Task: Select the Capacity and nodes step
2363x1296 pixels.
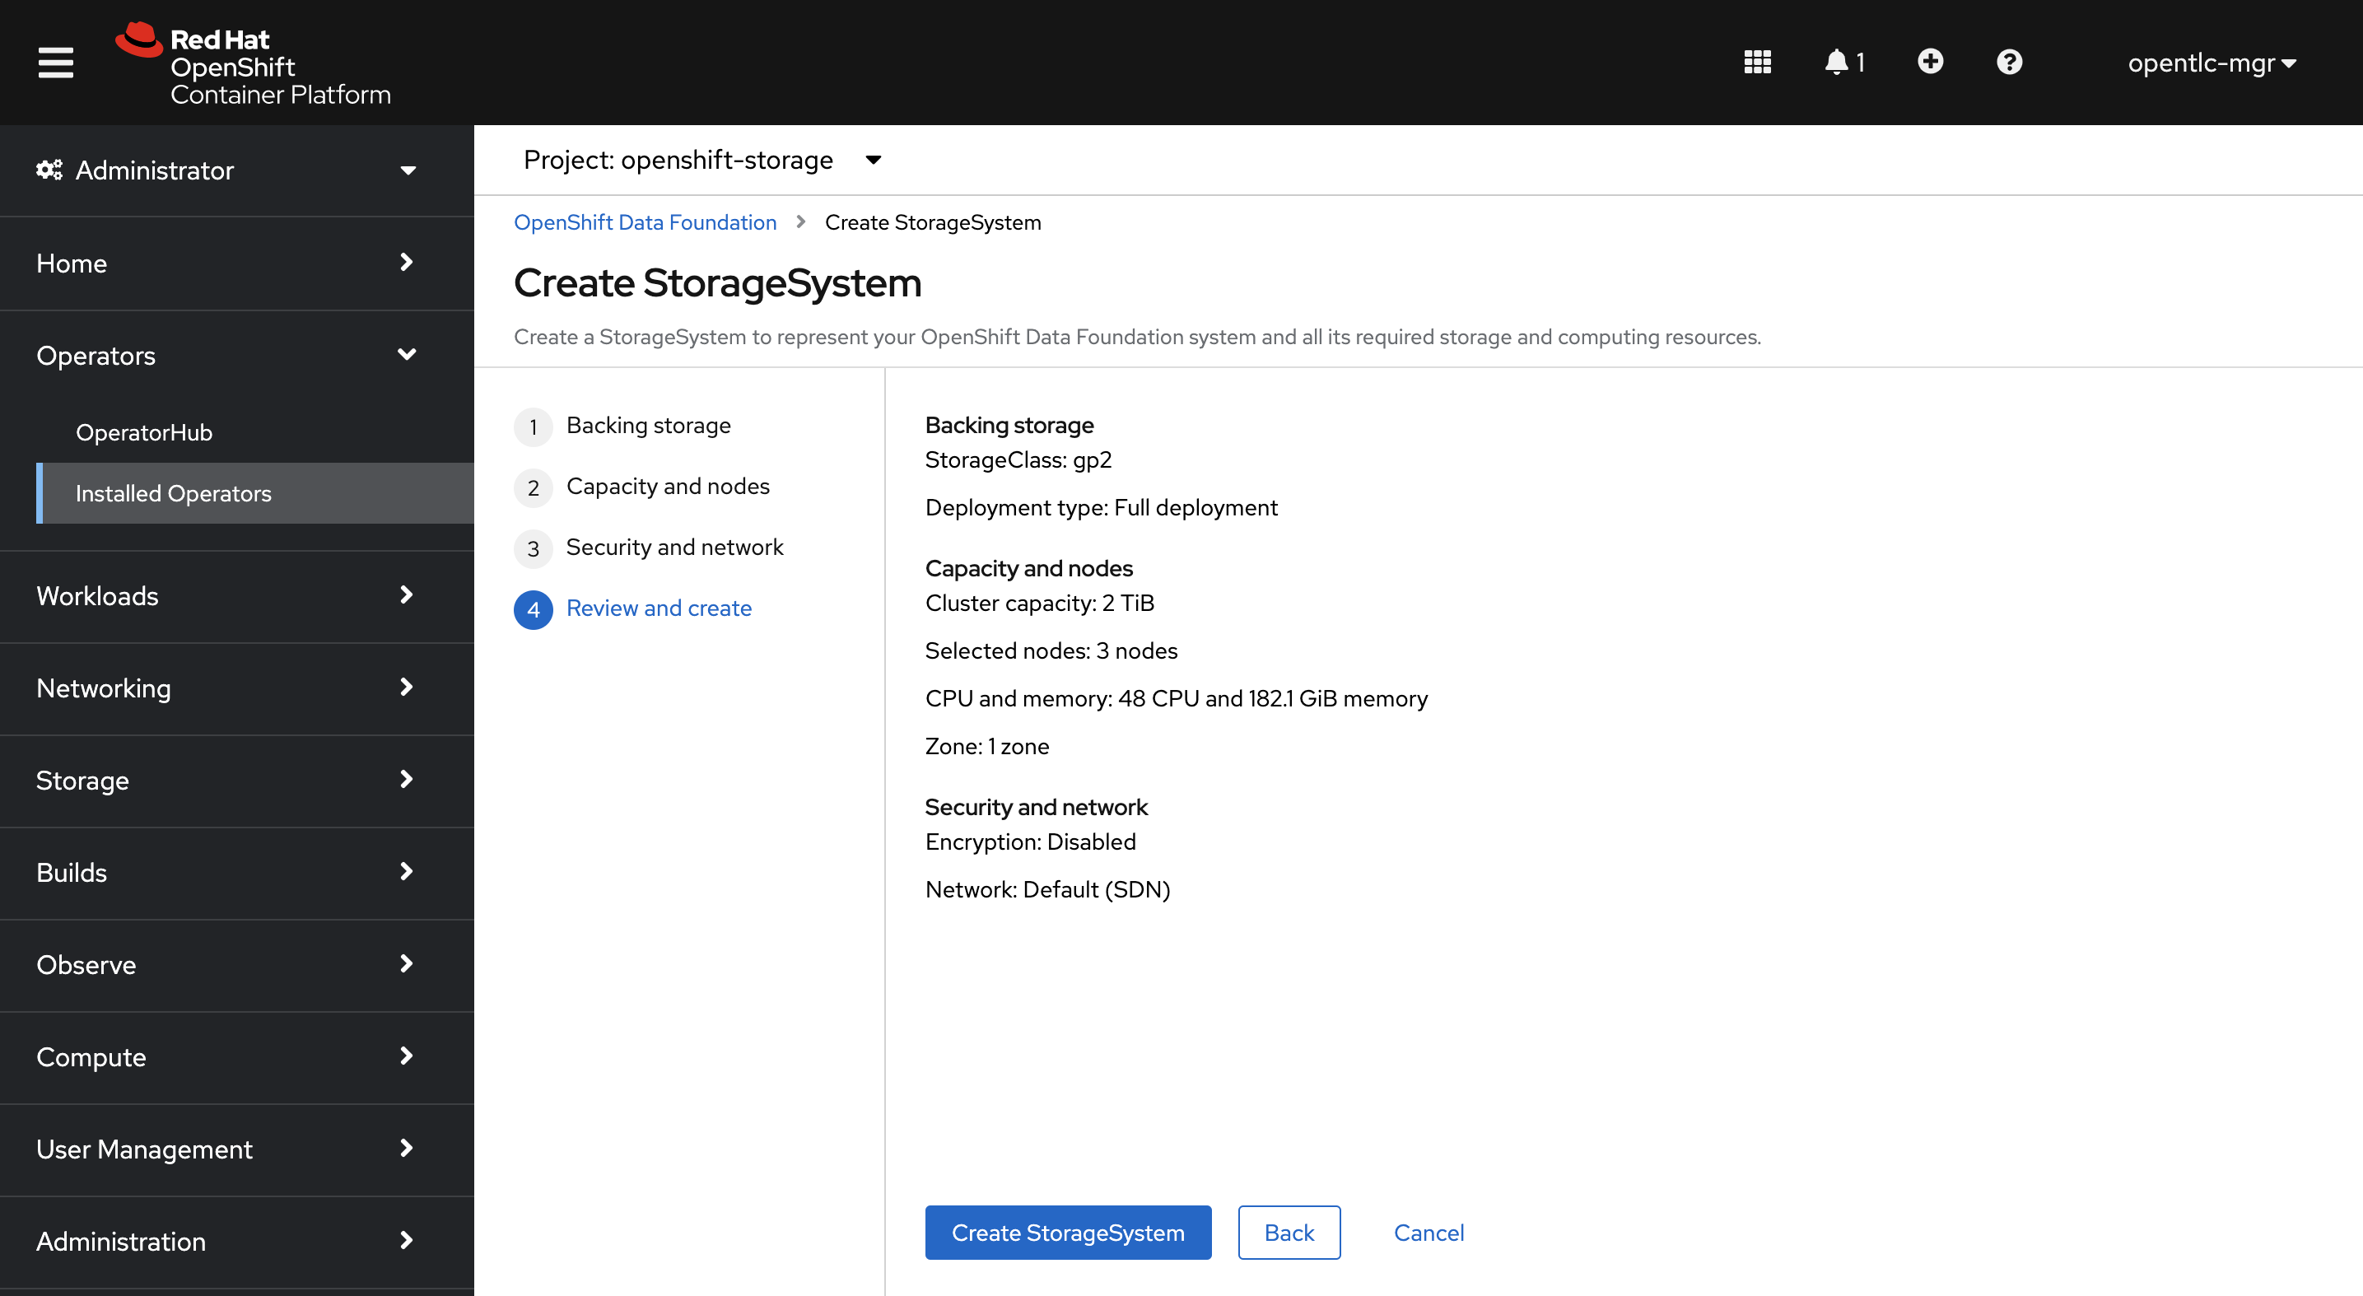Action: click(667, 485)
